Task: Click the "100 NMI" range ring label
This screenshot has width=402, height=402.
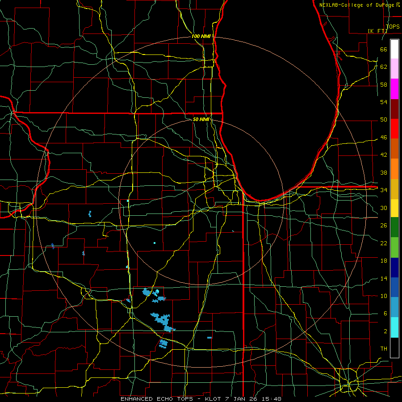Action: click(201, 36)
